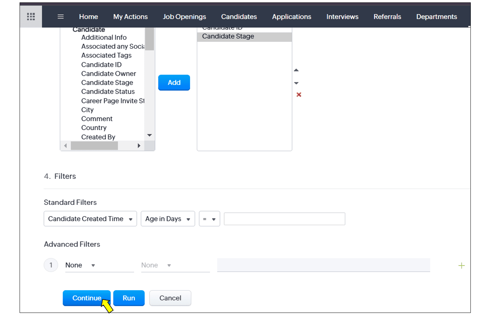Open advanced filter None condition dropdown
The width and height of the screenshot is (489, 316).
pyautogui.click(x=175, y=265)
